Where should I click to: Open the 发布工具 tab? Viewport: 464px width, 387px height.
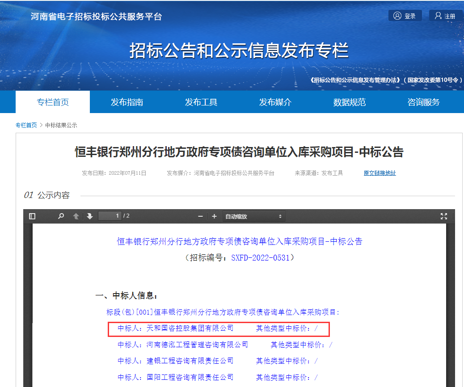pos(201,102)
